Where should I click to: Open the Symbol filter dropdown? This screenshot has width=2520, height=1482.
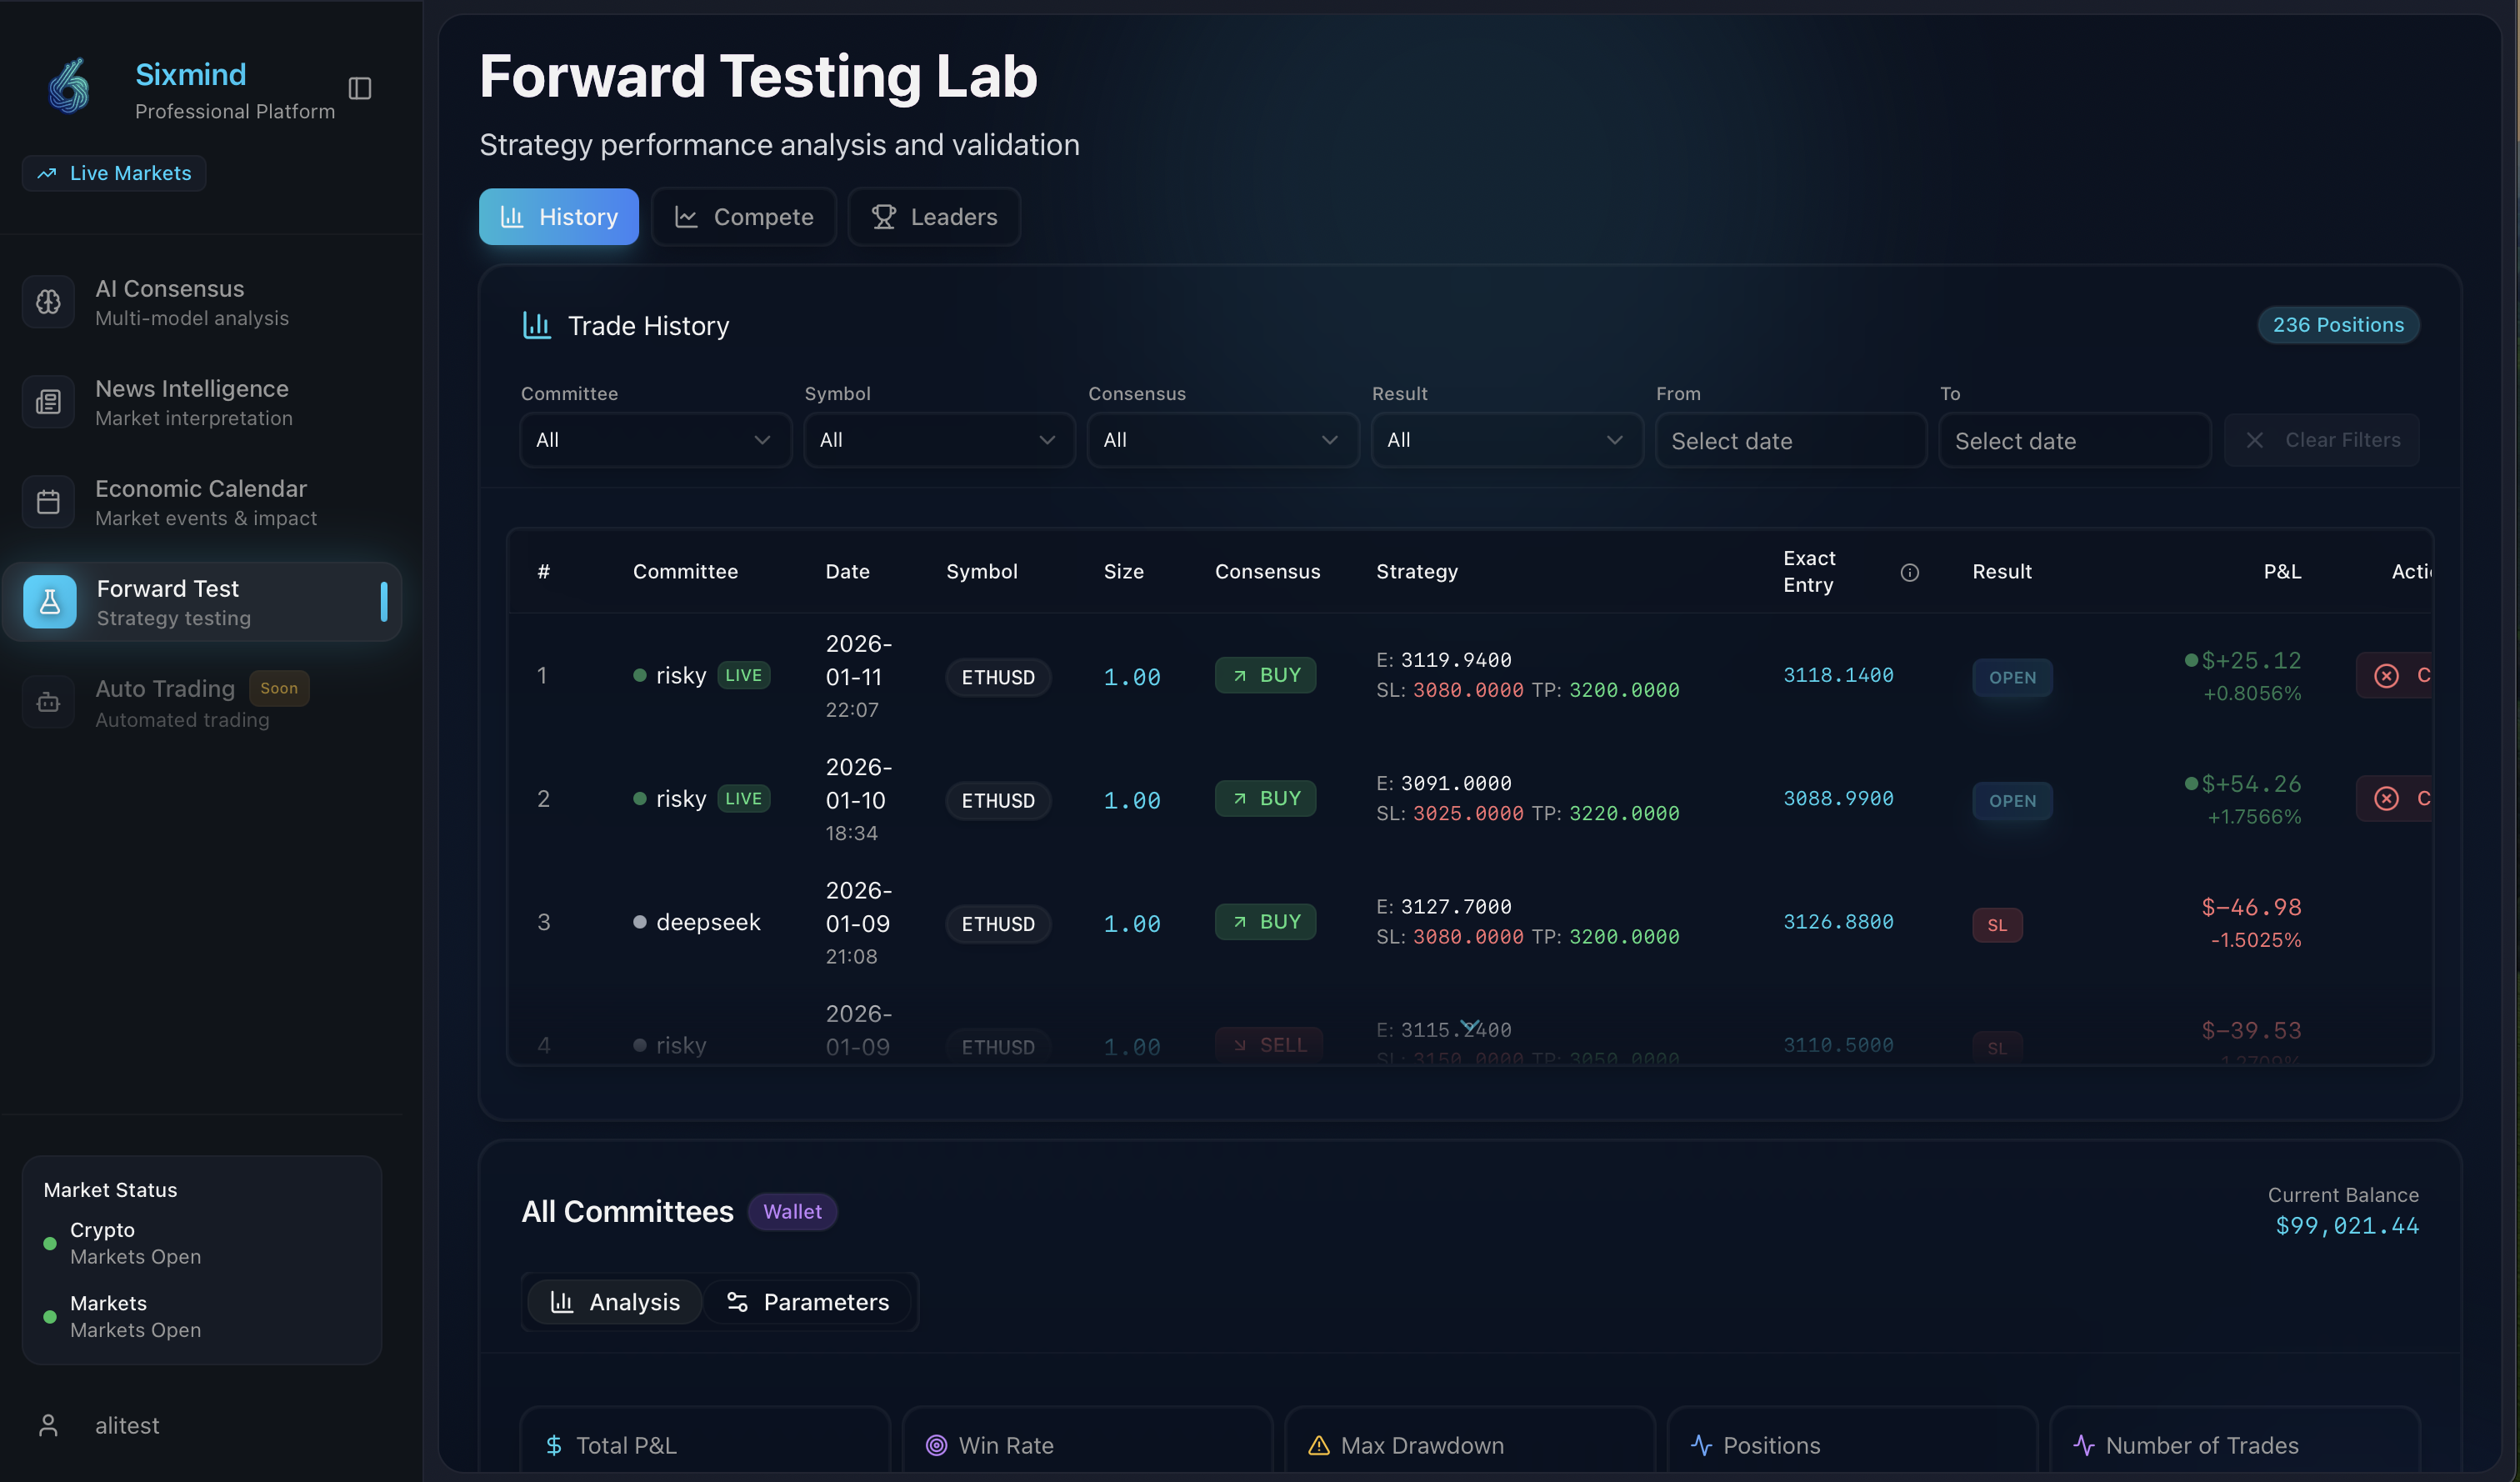coord(939,440)
